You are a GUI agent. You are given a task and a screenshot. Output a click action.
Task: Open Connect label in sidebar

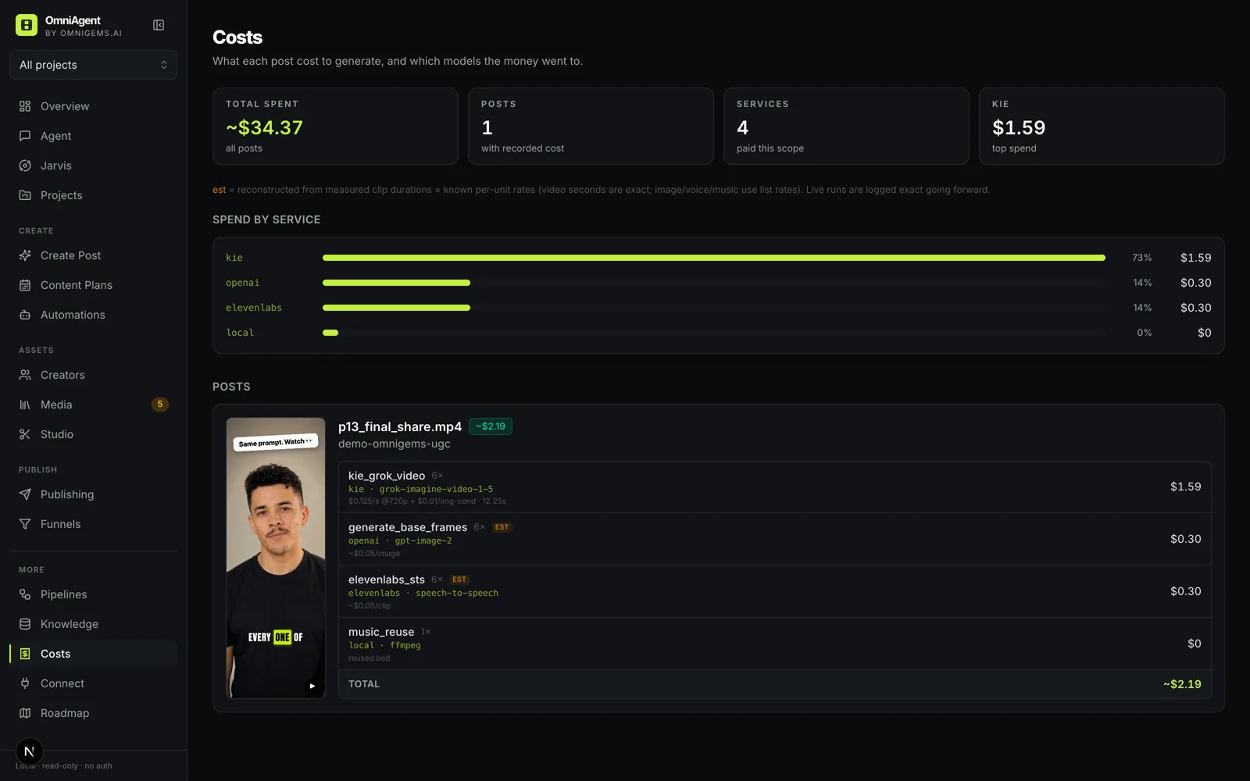click(x=62, y=683)
